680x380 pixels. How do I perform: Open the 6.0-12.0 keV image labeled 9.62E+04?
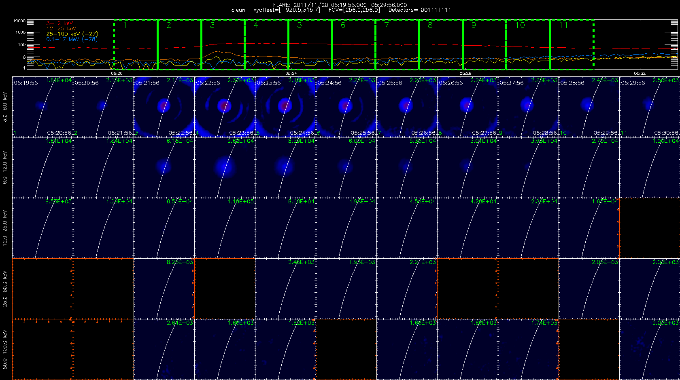[225, 167]
